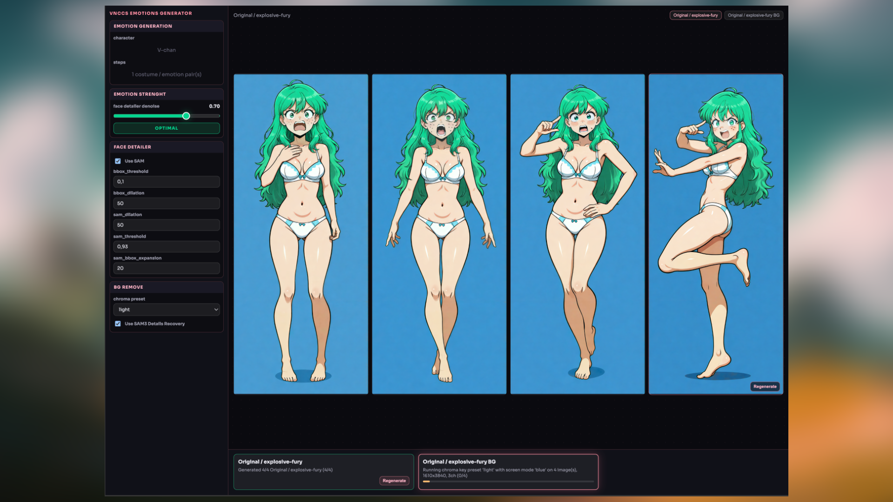Select the Original / explosive-fury BG status card
Image resolution: width=893 pixels, height=502 pixels.
click(508, 472)
